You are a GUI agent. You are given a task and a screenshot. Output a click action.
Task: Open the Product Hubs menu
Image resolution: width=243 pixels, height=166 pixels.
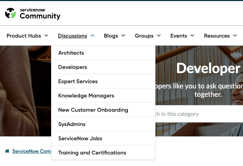coord(24,36)
